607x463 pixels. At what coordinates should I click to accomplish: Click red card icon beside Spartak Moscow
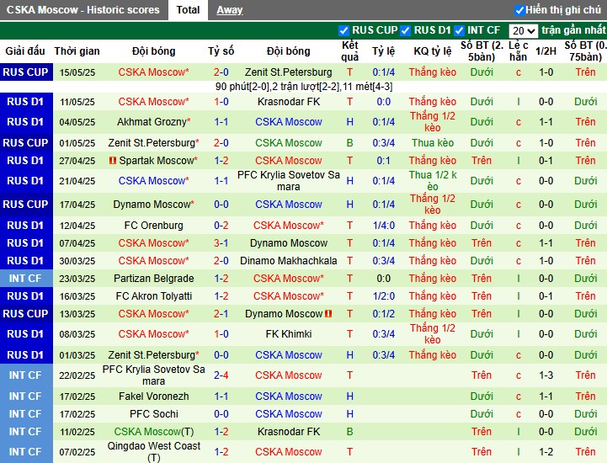[113, 160]
